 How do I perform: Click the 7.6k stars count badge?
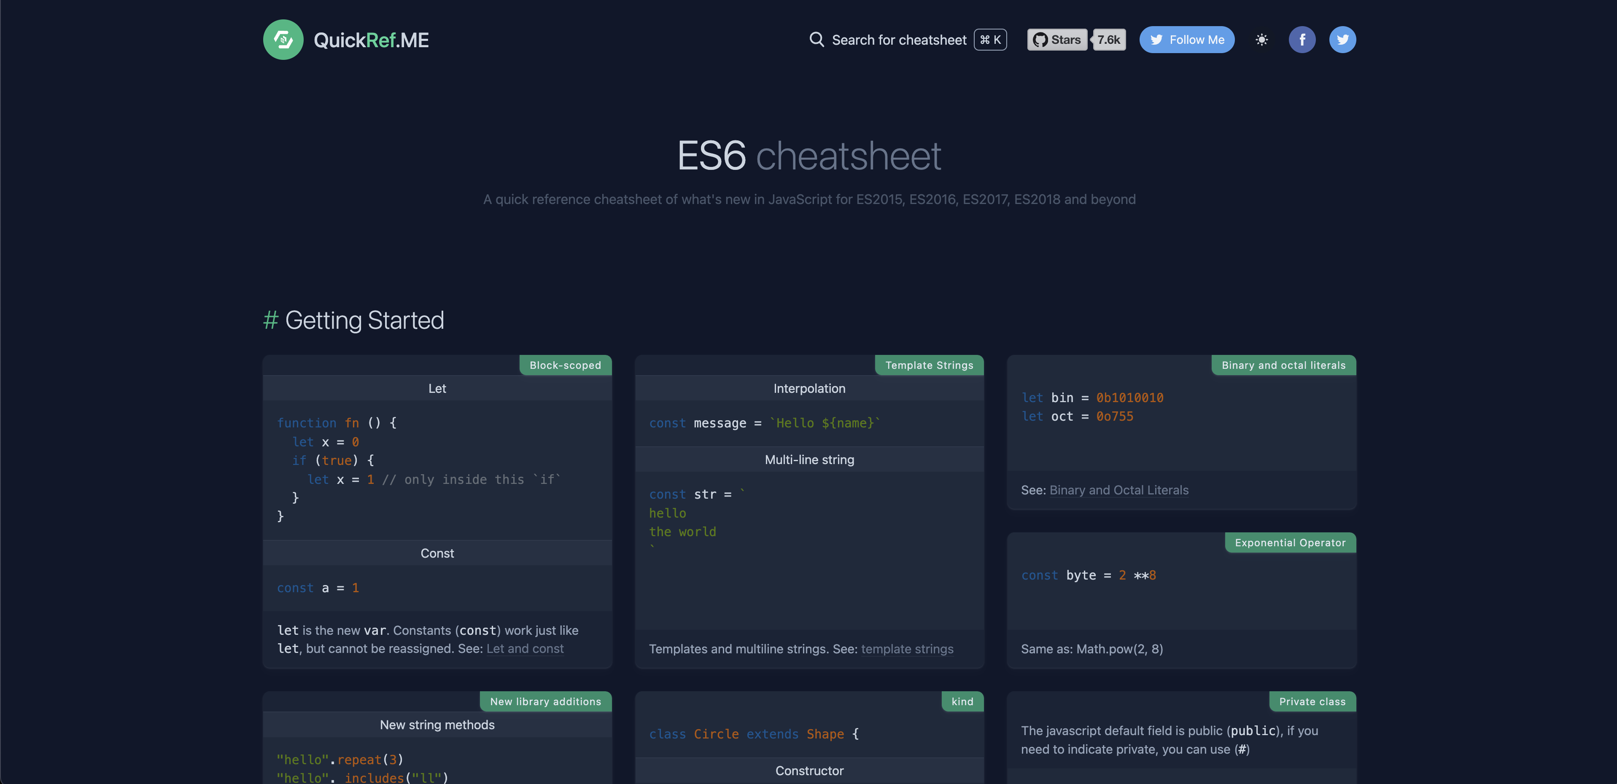pyautogui.click(x=1108, y=40)
